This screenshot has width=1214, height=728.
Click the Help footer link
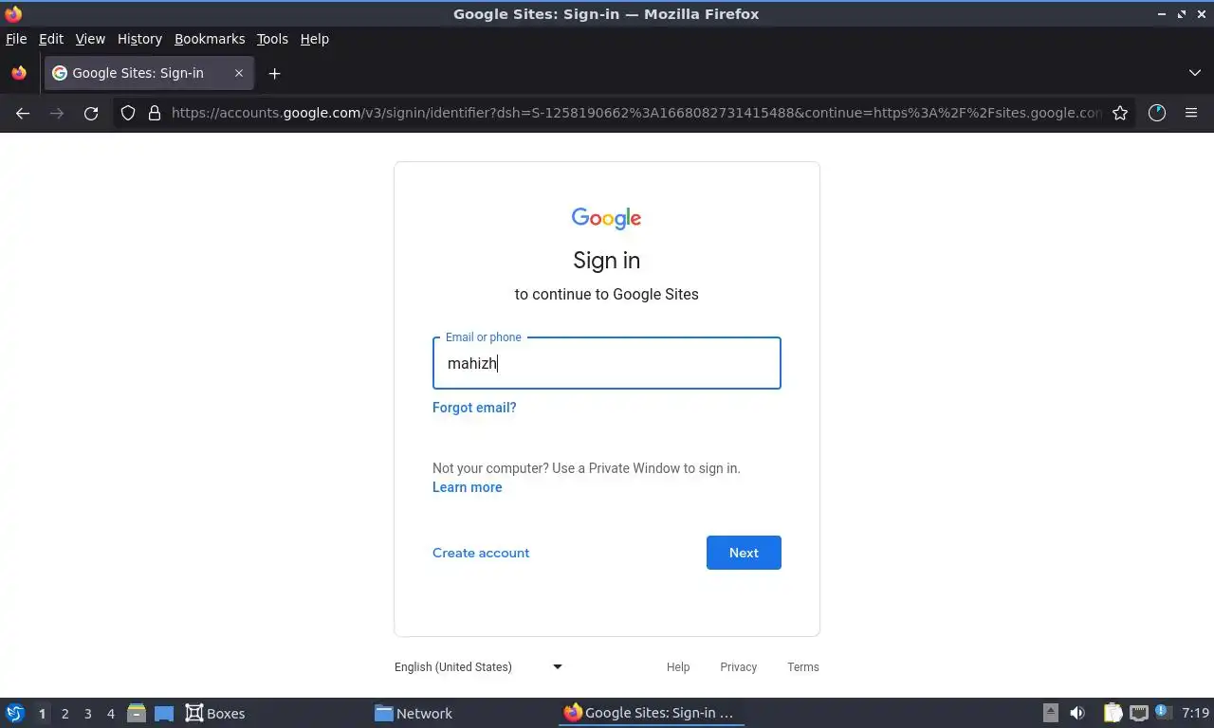pyautogui.click(x=678, y=667)
